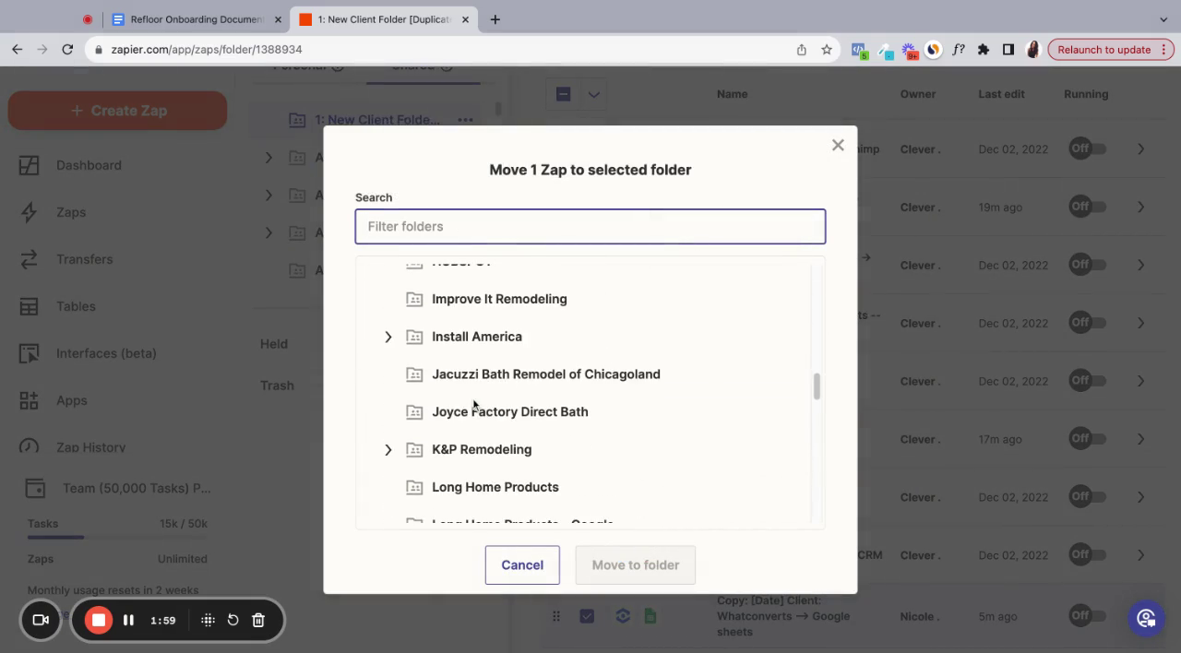
Task: Click the Joyce Factory Direct Bath folder icon
Action: [414, 411]
